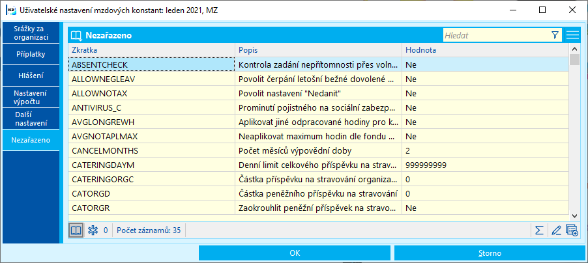Click value 2 for CANCELMONTHS
The width and height of the screenshot is (588, 263).
pos(407,151)
